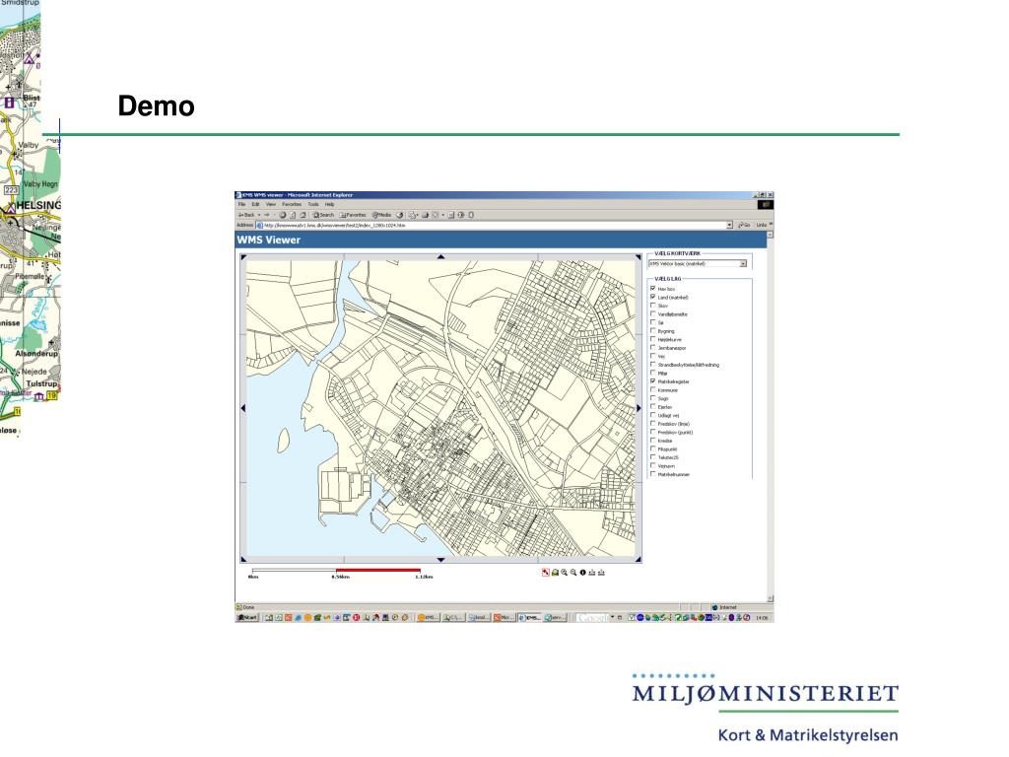
Task: Click the browser Back button
Action: pos(246,215)
